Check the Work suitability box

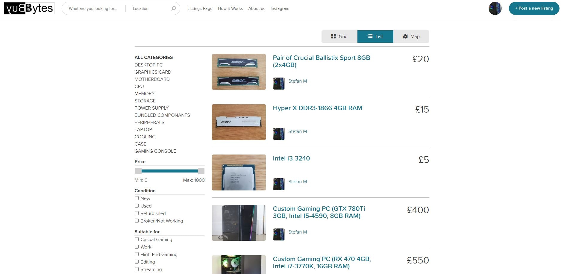(137, 247)
